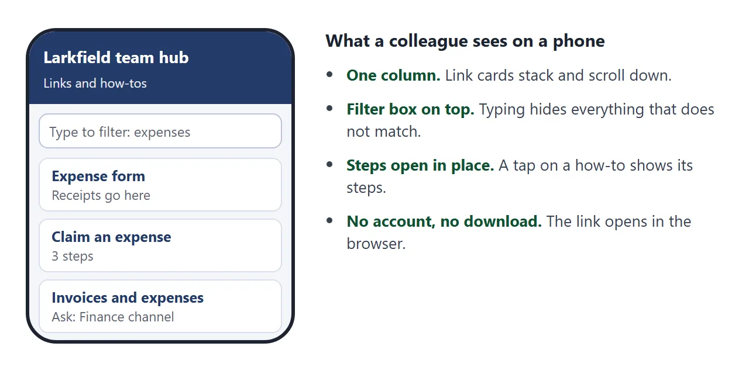The image size is (749, 374).
Task: Click the 'Steps open in place.' label
Action: pos(420,165)
